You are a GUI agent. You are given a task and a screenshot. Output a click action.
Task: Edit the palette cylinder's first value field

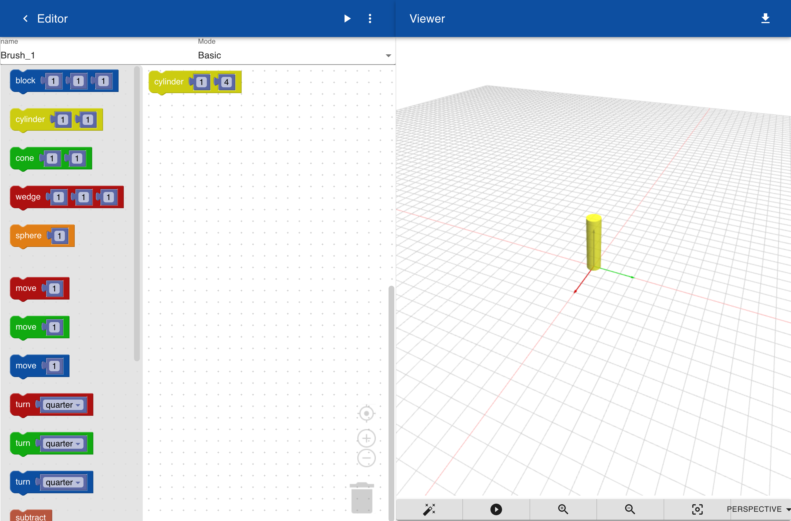(x=63, y=120)
